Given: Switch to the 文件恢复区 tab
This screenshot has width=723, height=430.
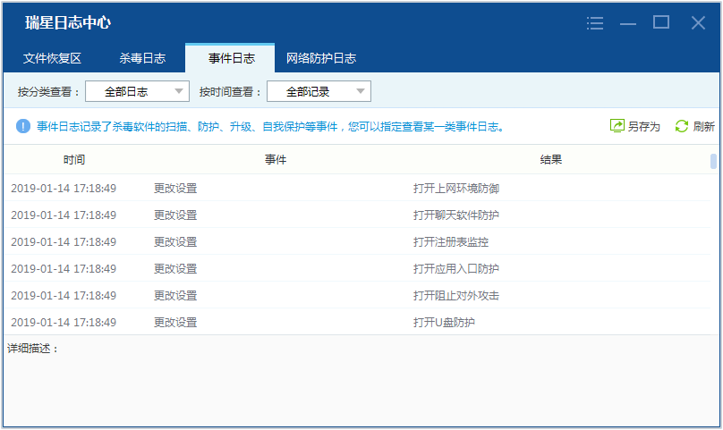Looking at the screenshot, I should click(x=52, y=58).
